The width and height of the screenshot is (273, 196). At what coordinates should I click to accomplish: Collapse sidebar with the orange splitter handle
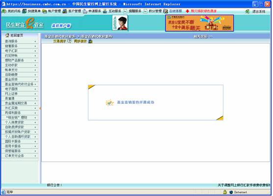(x=40, y=108)
